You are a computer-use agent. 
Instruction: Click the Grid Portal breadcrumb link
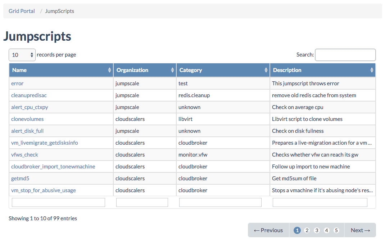tap(22, 11)
